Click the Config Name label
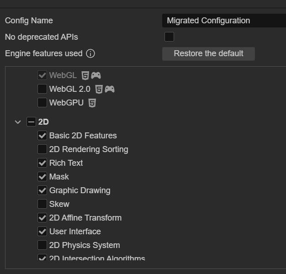 tap(29, 21)
